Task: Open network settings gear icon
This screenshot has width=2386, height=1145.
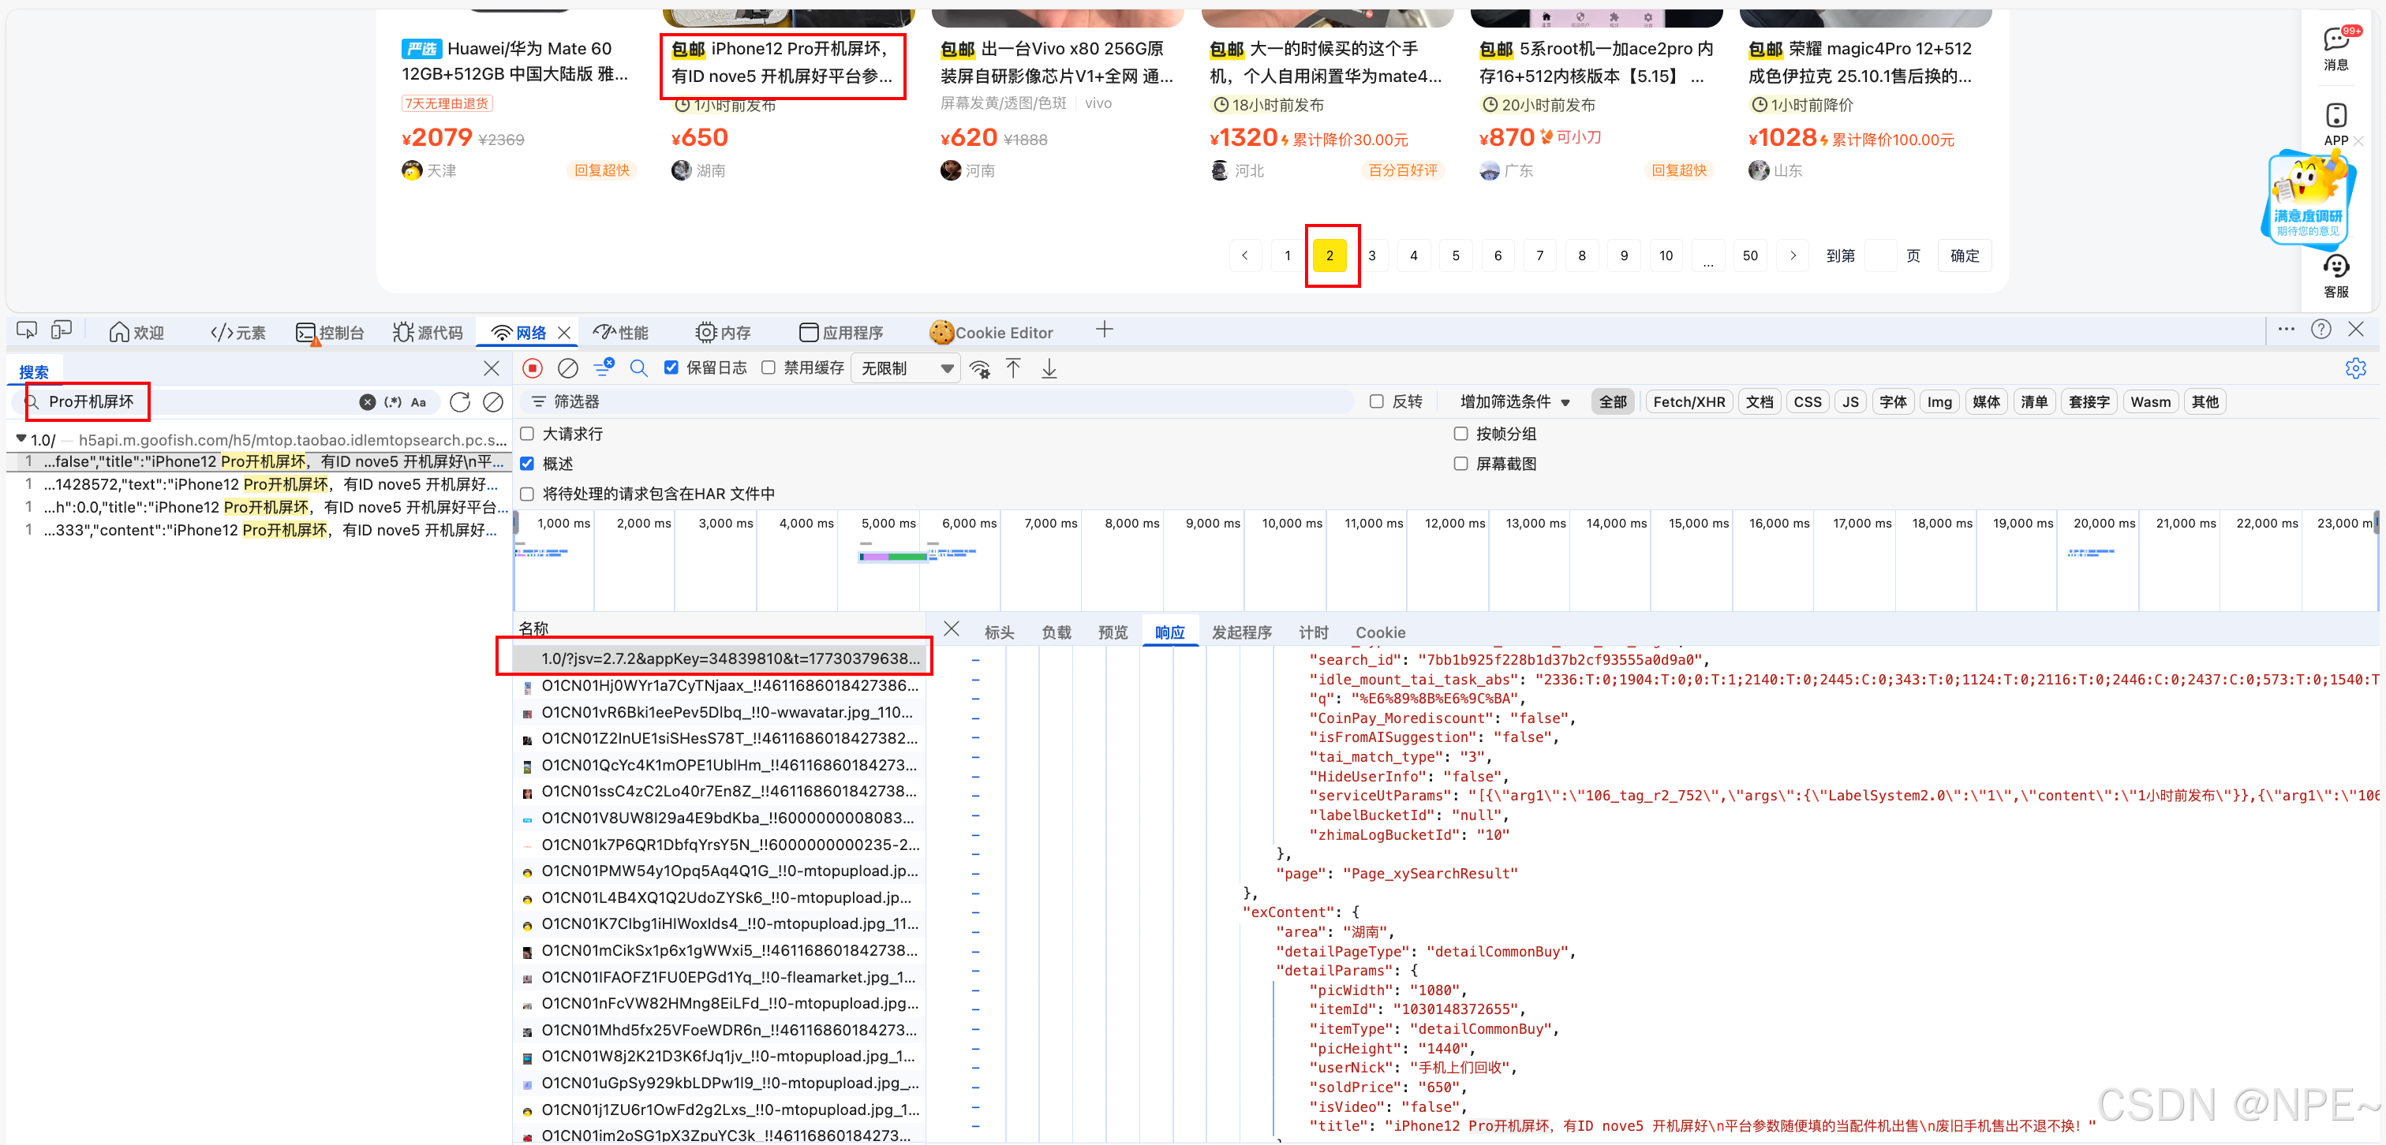Action: 2355,368
